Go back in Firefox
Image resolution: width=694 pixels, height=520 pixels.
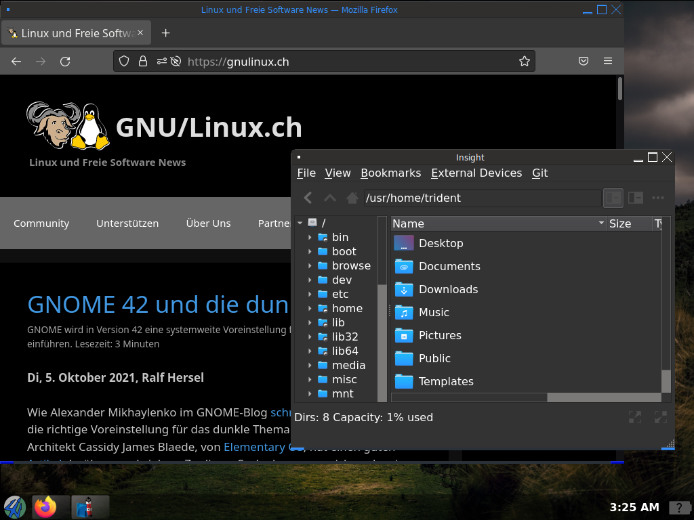16,62
